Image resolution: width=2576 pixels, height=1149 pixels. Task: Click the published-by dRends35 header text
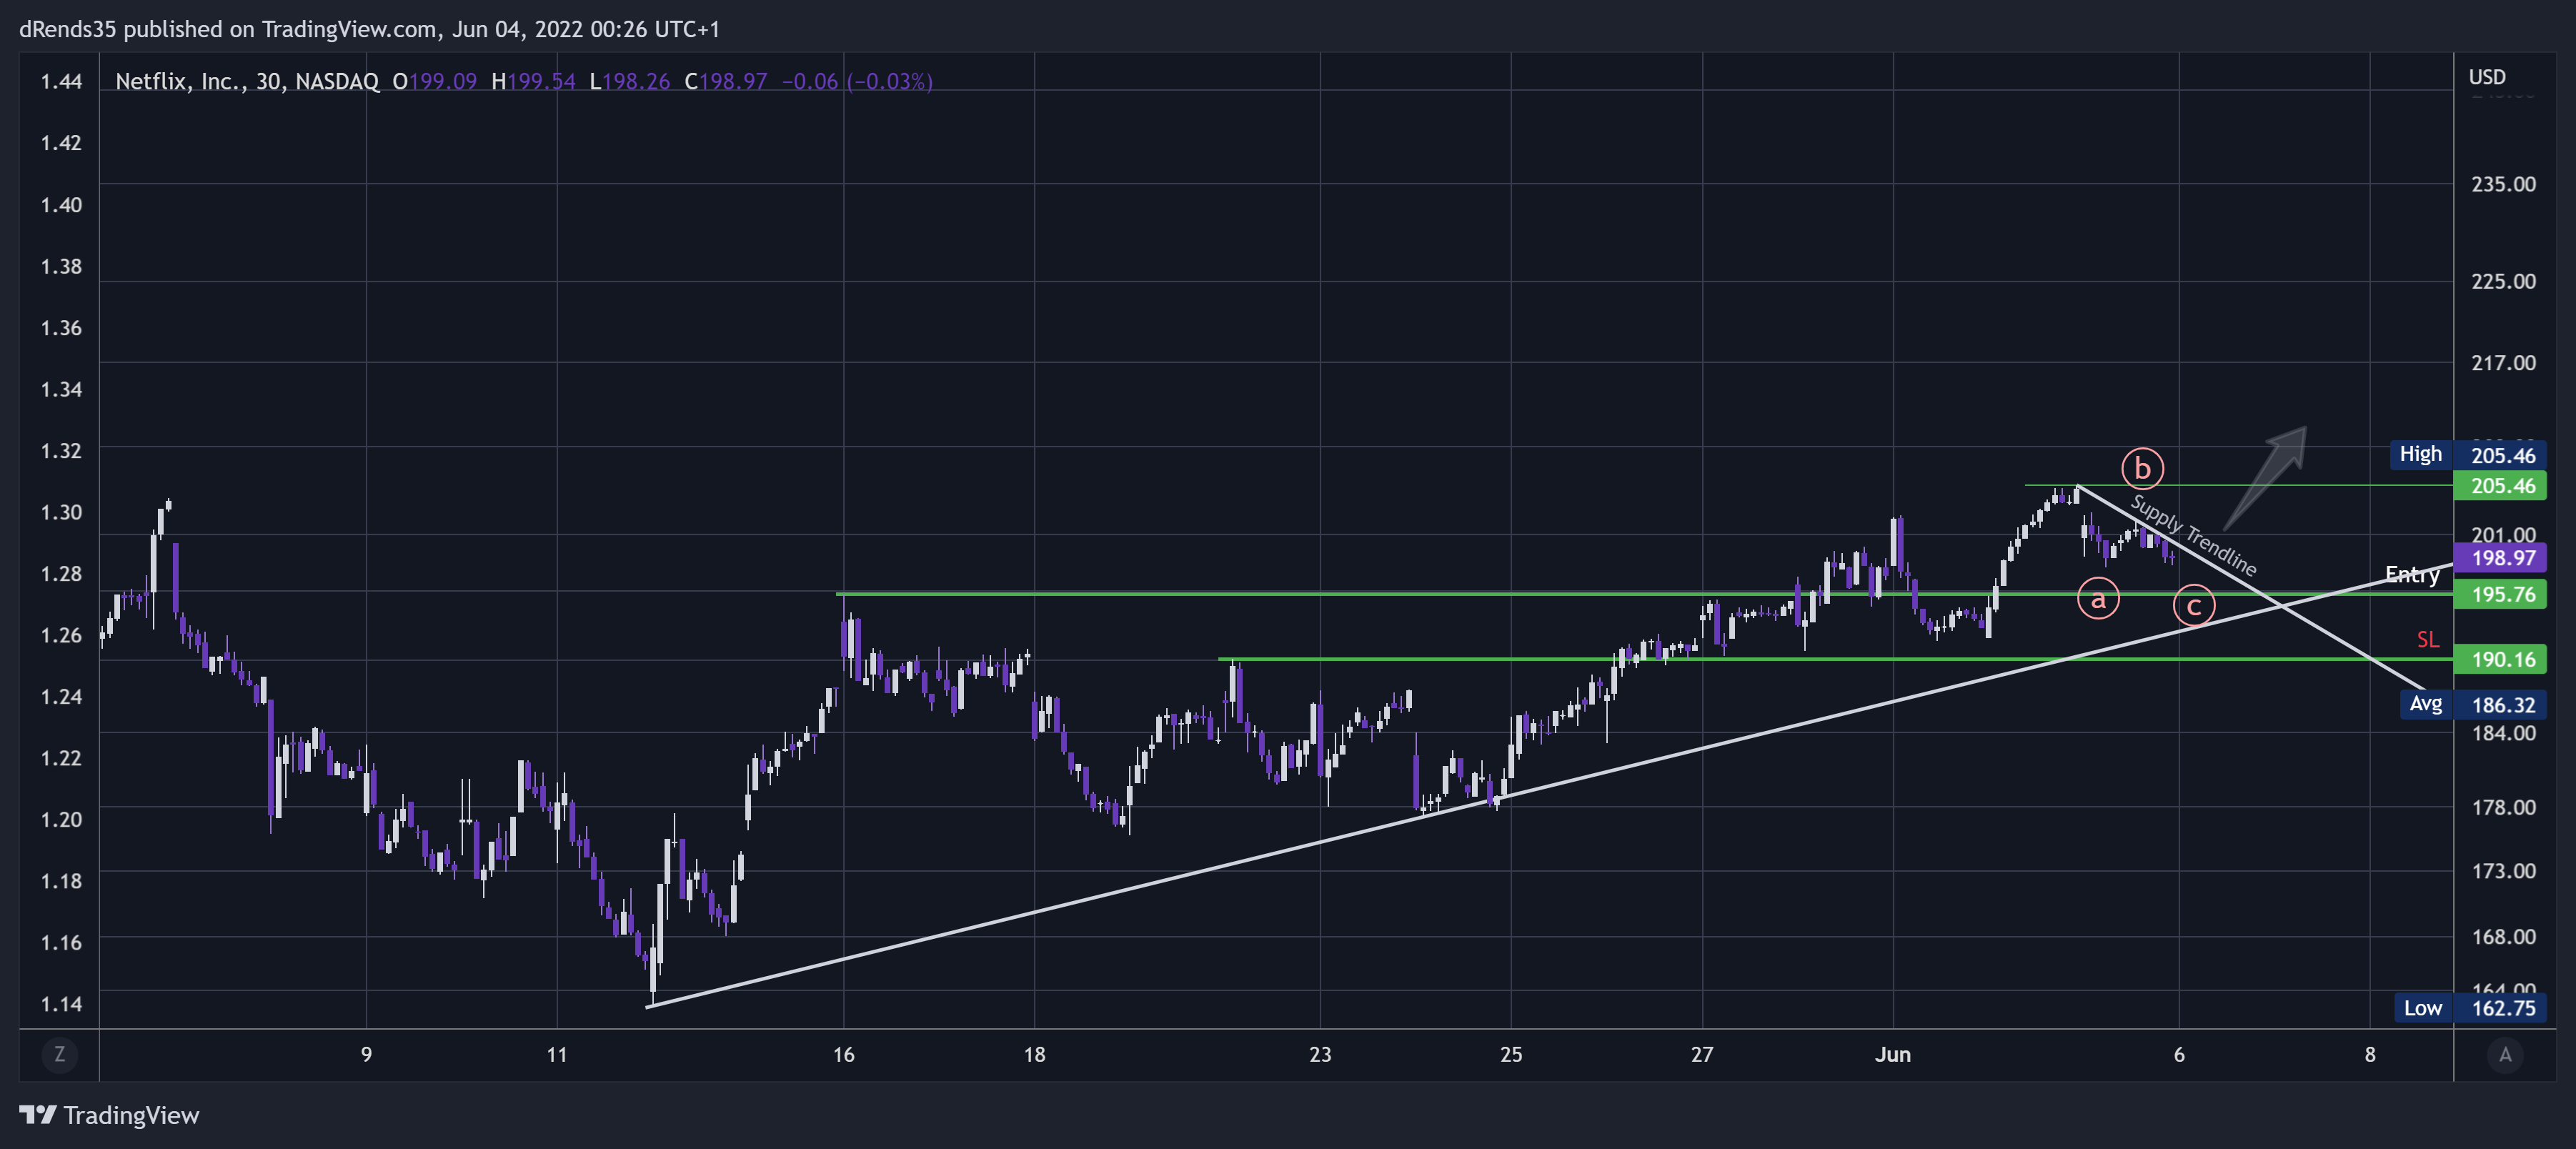coord(369,29)
